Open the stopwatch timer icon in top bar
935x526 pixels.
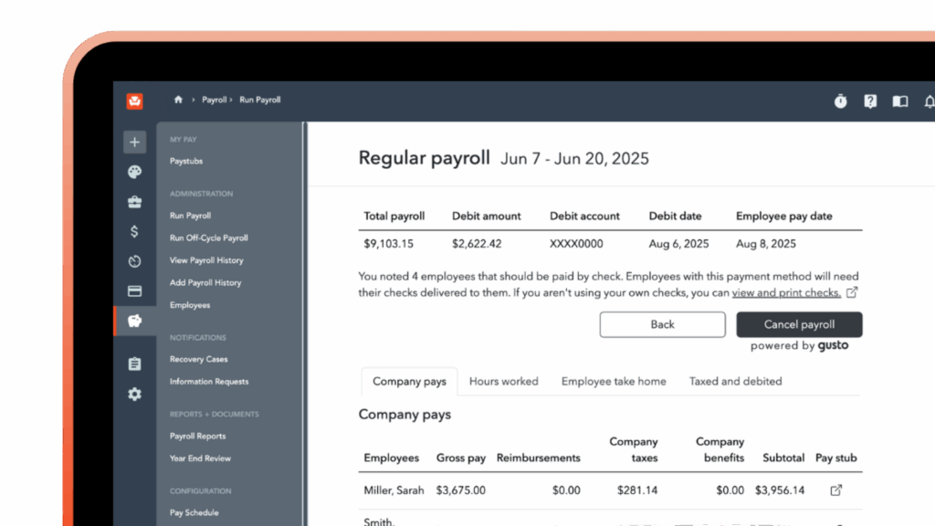point(840,101)
